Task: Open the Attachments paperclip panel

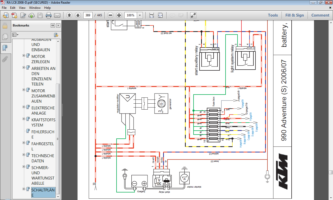Action: pos(5,59)
